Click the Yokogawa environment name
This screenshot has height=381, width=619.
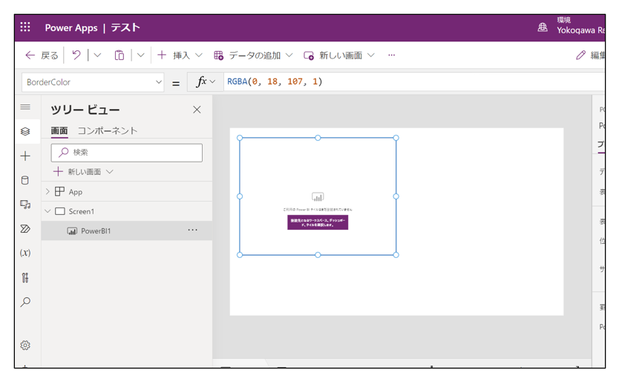[580, 30]
